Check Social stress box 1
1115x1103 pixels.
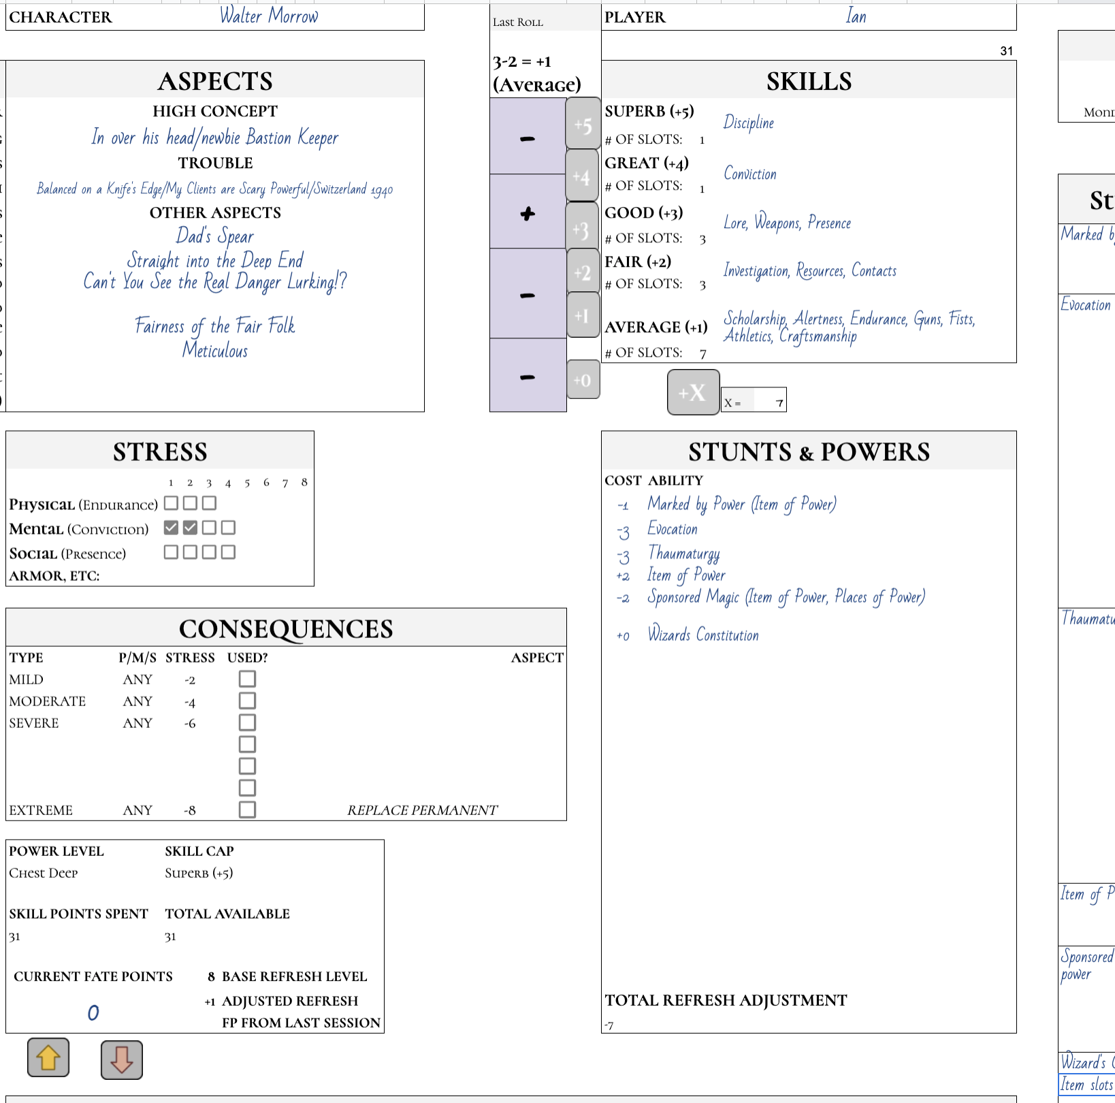click(171, 552)
